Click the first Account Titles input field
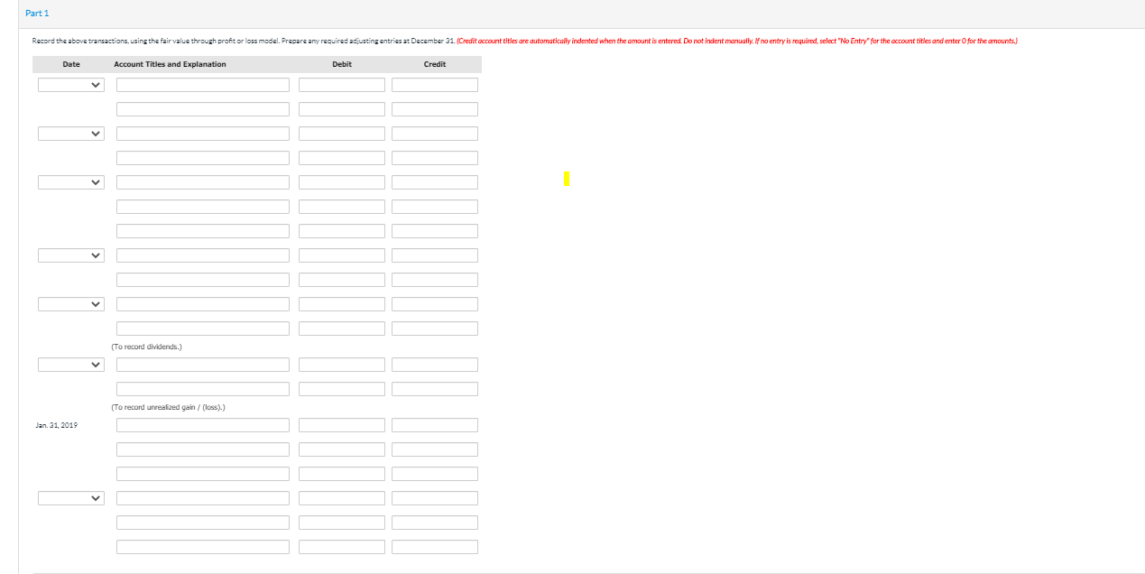1145x574 pixels. point(202,84)
